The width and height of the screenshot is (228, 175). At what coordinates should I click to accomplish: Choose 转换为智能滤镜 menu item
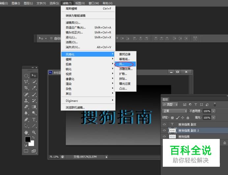[x=88, y=16]
